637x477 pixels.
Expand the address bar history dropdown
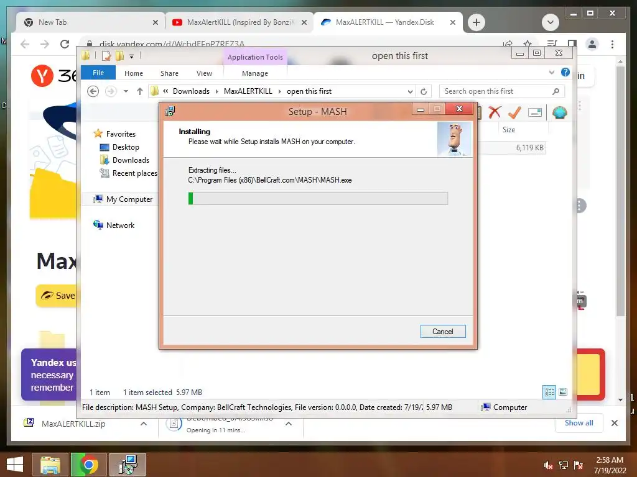pos(410,92)
